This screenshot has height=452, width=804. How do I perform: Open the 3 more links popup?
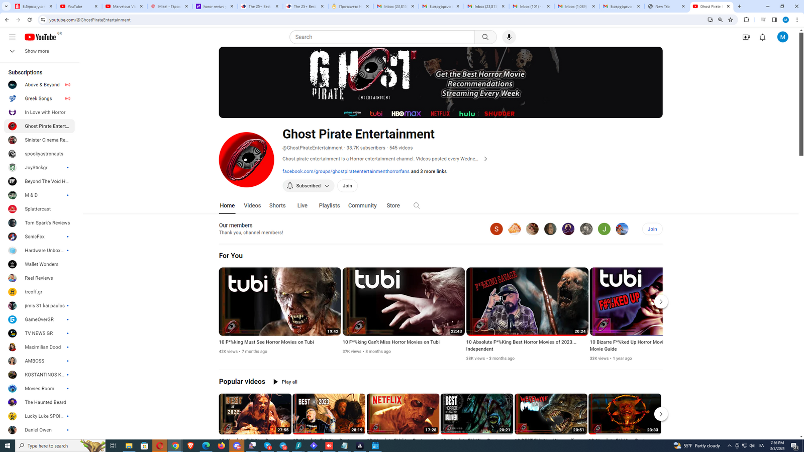click(429, 172)
